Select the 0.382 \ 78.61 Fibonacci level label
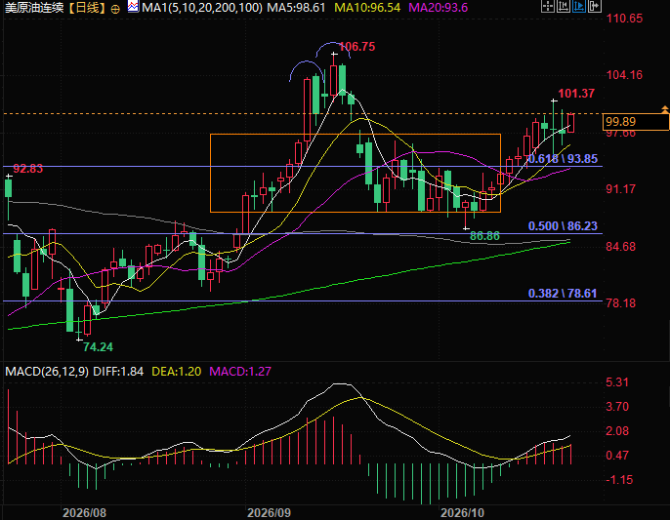This screenshot has width=670, height=520. [x=563, y=294]
